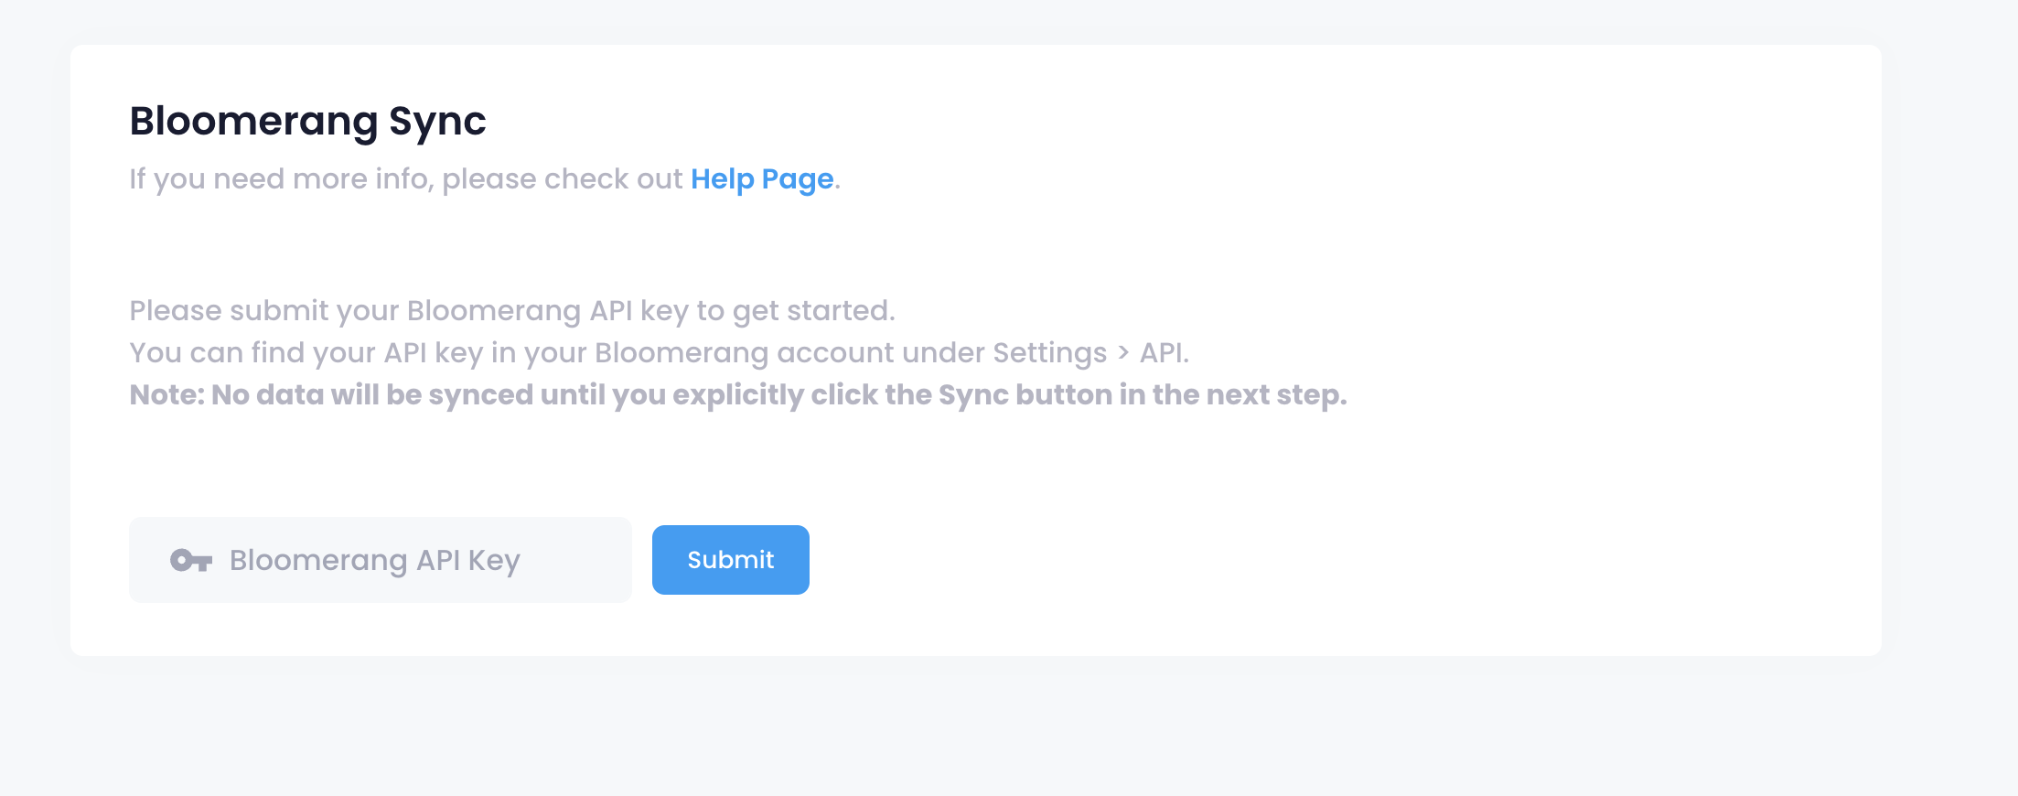Focus the Bloomerang API Key input field
Image resolution: width=2018 pixels, height=796 pixels.
pos(381,560)
